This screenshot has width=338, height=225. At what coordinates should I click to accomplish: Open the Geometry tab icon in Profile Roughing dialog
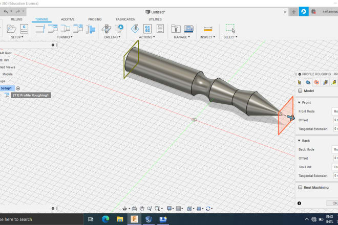pos(308,82)
